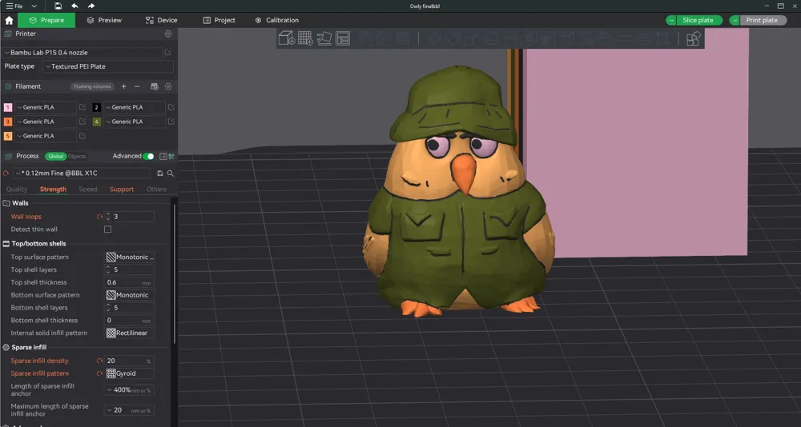Screen dimensions: 801x427
Task: Open printer settings gear icon
Action: pyautogui.click(x=168, y=34)
